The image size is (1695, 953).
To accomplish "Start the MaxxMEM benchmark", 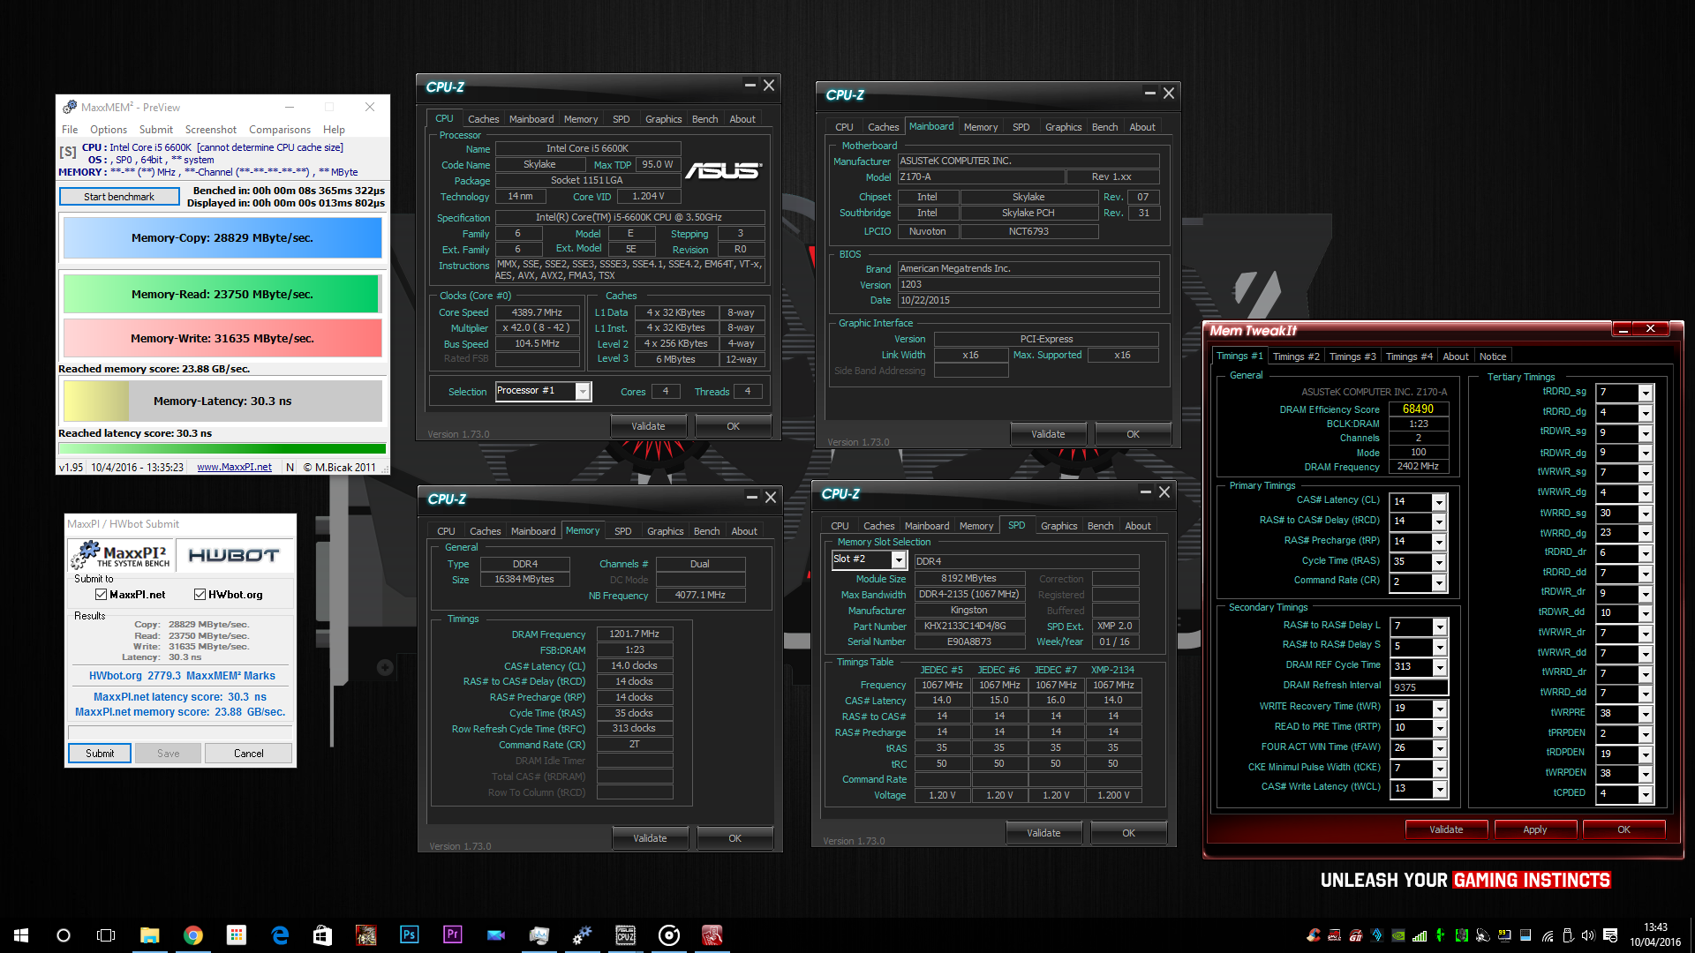I will click(x=119, y=197).
